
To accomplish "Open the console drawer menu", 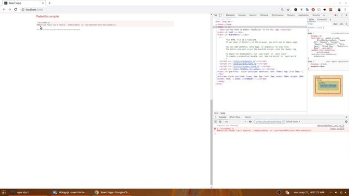I will [x=215, y=117].
